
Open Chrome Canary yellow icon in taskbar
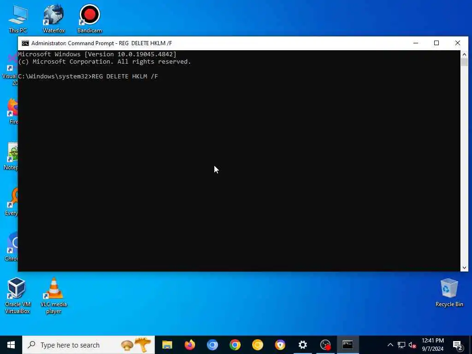pos(257,345)
